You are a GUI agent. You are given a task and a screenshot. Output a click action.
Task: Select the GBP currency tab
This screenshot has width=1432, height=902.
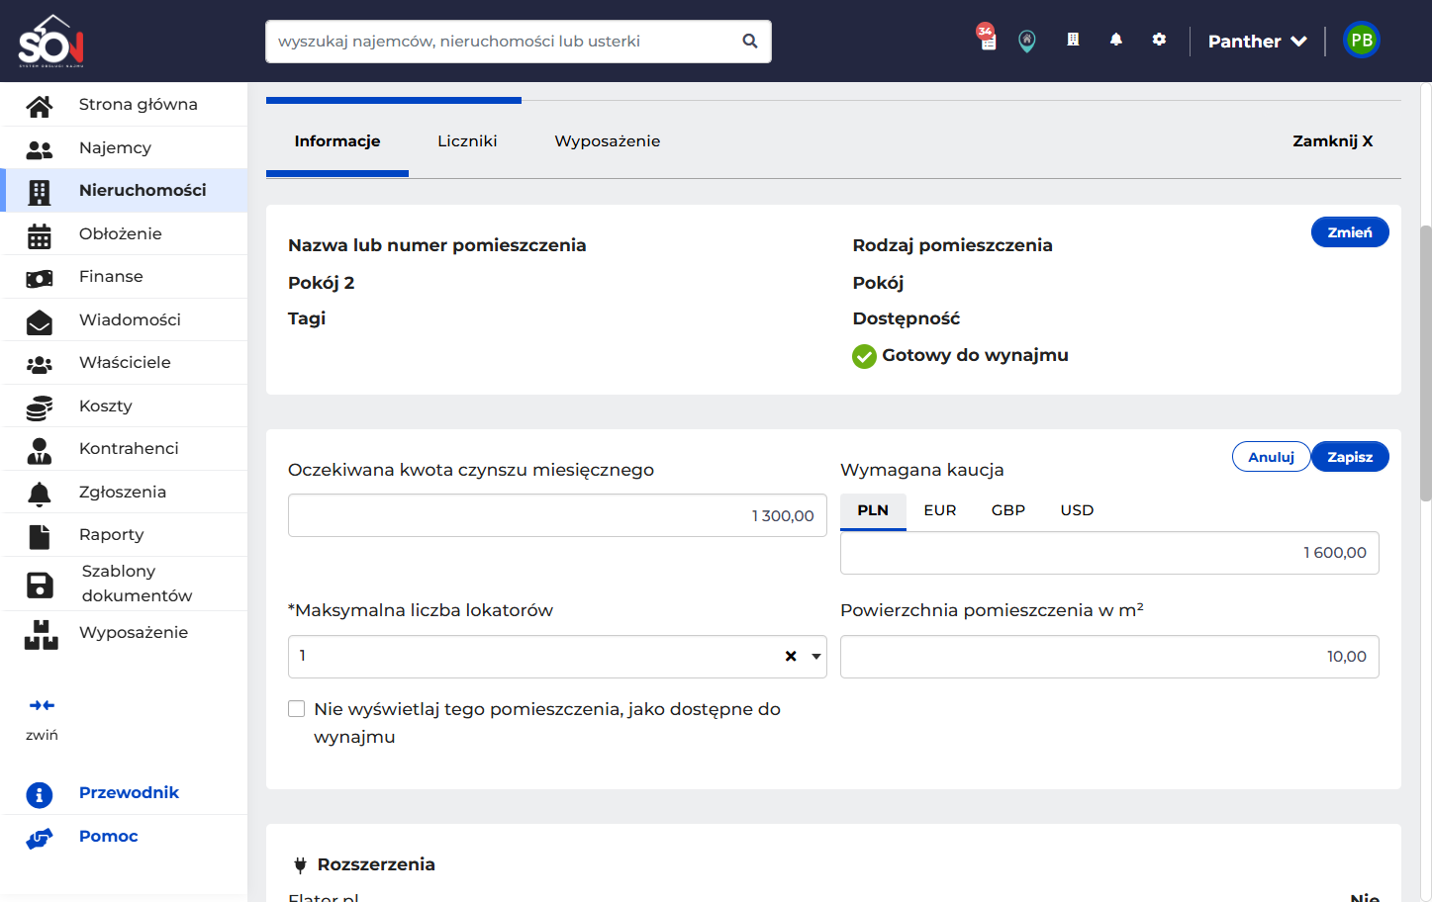(1008, 510)
